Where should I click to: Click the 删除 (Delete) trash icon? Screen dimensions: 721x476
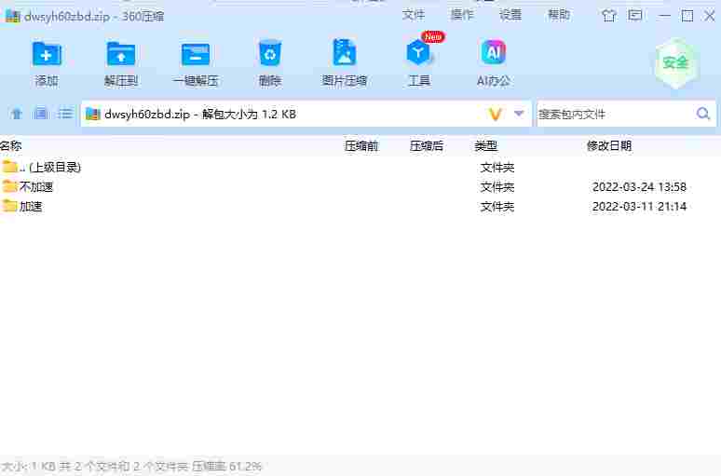(x=270, y=54)
